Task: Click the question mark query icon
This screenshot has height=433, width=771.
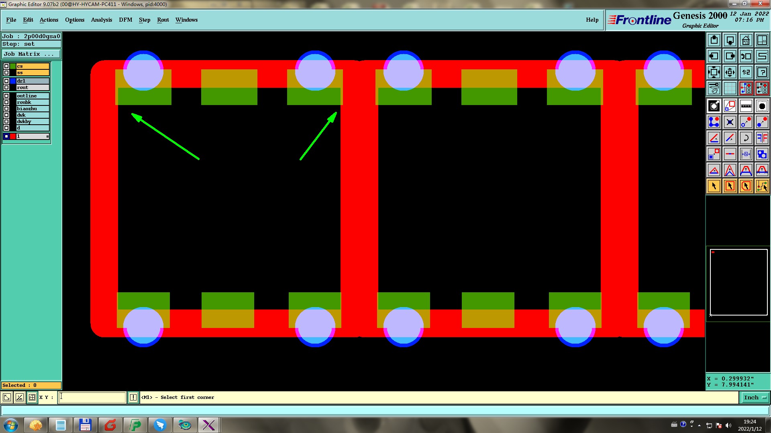Action: click(x=762, y=72)
